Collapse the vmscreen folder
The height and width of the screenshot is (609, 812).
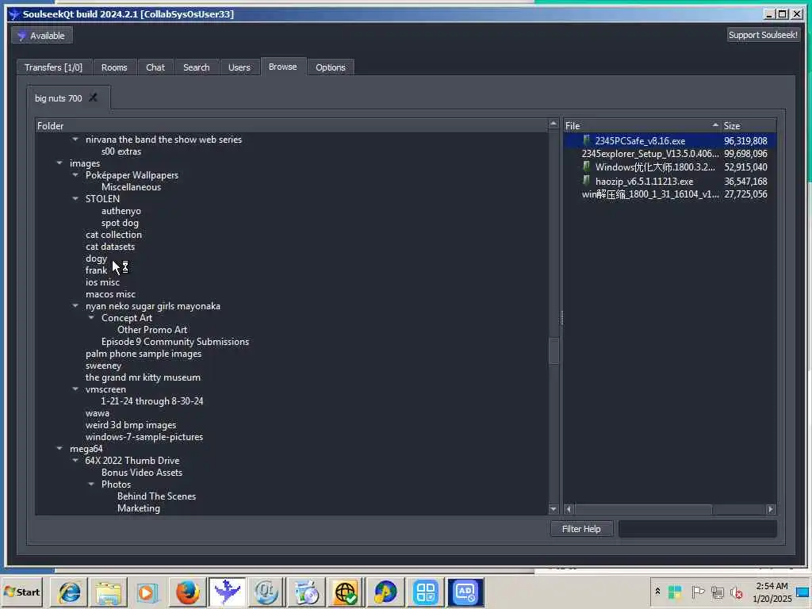75,389
